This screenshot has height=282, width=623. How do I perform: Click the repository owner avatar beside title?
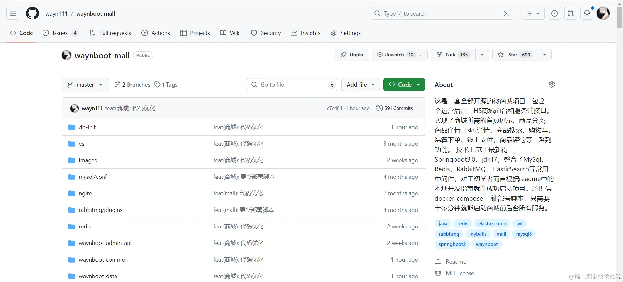point(67,55)
